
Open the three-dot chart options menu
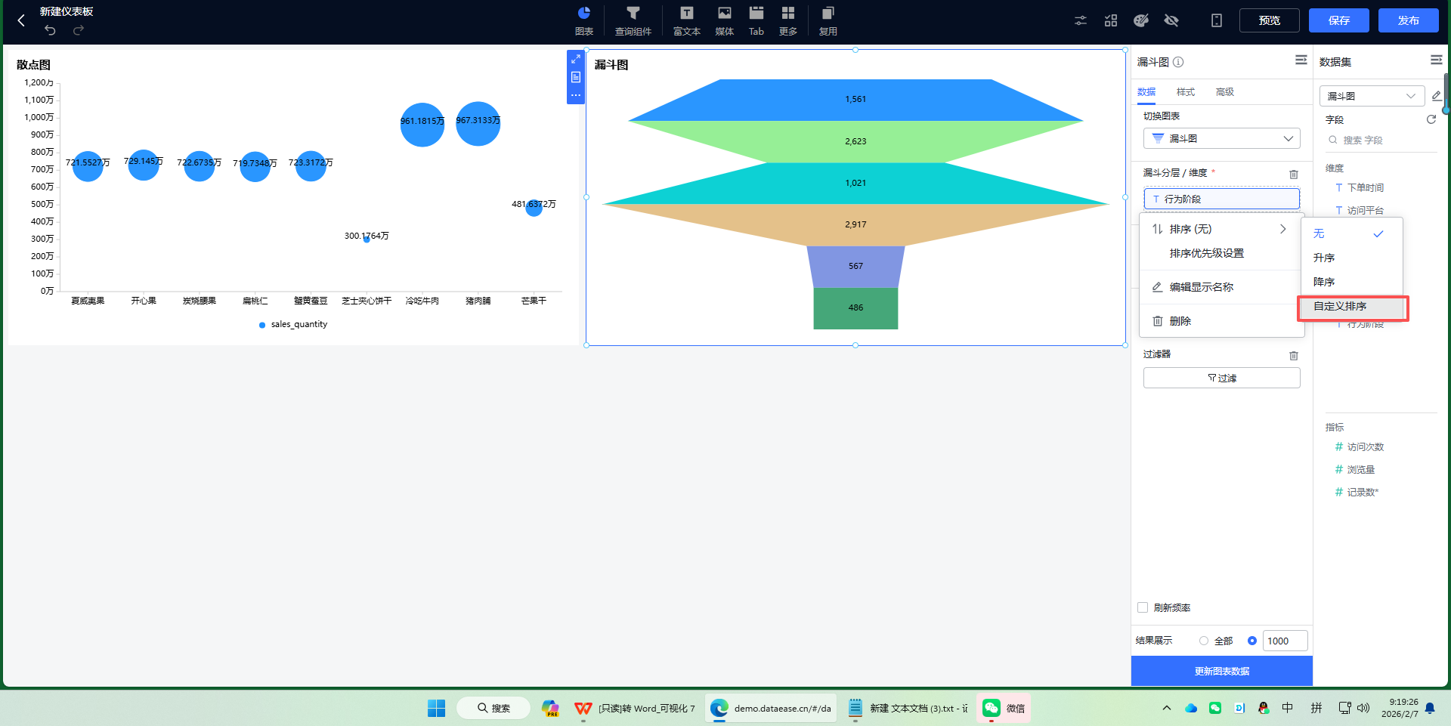[576, 95]
